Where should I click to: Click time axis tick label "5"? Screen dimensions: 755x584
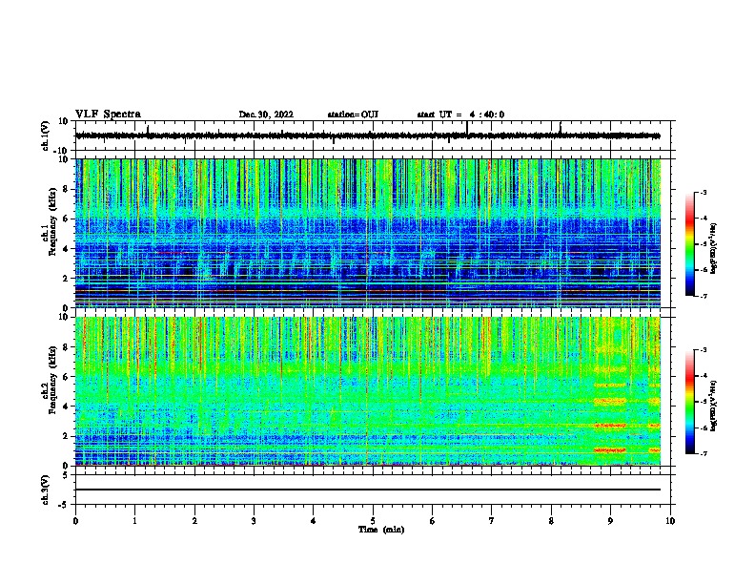(373, 521)
